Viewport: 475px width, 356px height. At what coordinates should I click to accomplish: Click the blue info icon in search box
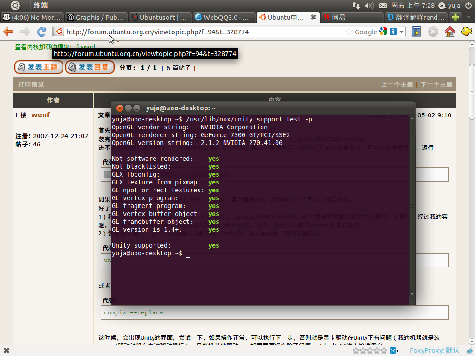(393, 32)
